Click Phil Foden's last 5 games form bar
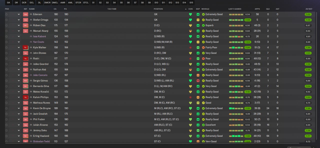The width and height of the screenshot is (320, 148). (236, 119)
